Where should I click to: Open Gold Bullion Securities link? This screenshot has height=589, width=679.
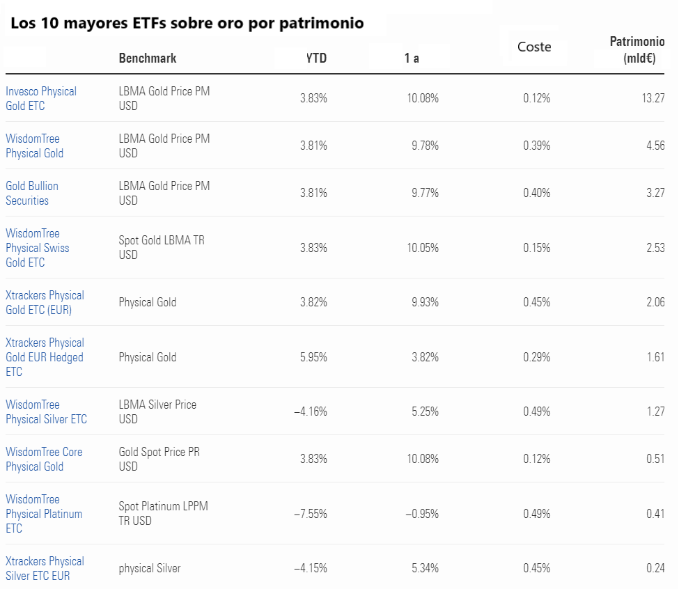[32, 194]
